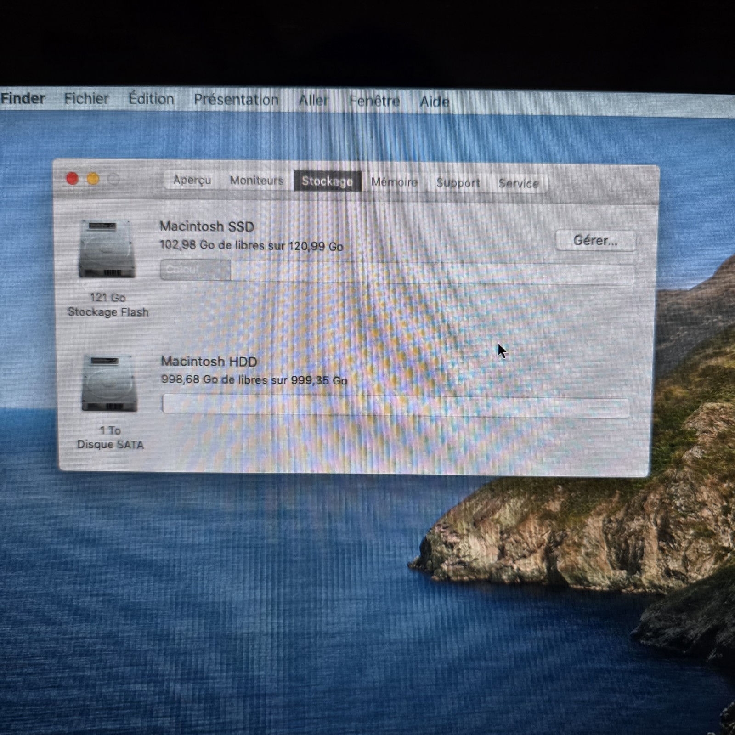Image resolution: width=735 pixels, height=735 pixels.
Task: Open the Aide menu
Action: (x=434, y=101)
